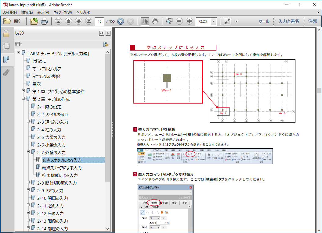322x233 pixels.
Task: Show the page thumbnails panel
Action: click(6, 46)
